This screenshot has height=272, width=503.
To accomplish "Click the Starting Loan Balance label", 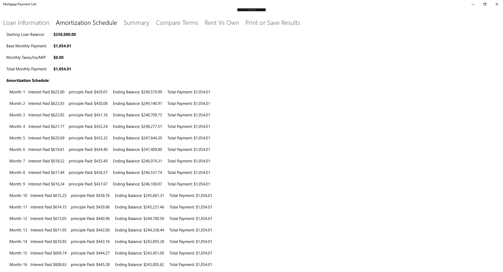I will (x=25, y=35).
